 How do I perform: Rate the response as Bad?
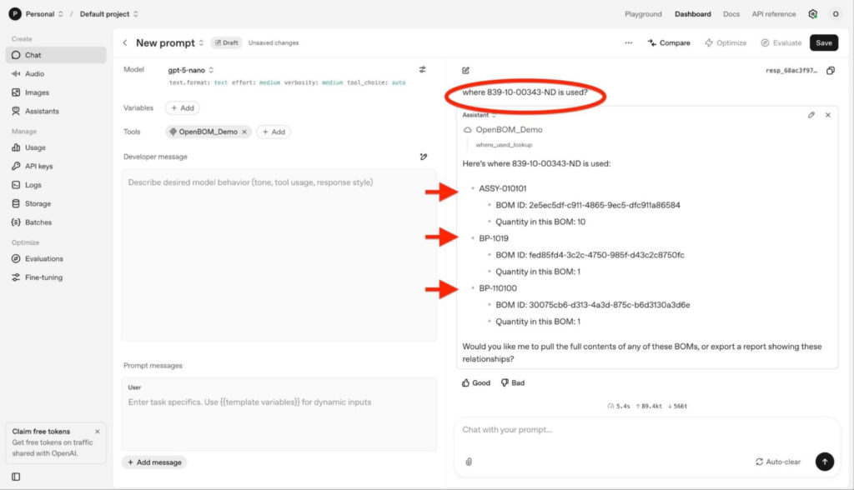513,383
